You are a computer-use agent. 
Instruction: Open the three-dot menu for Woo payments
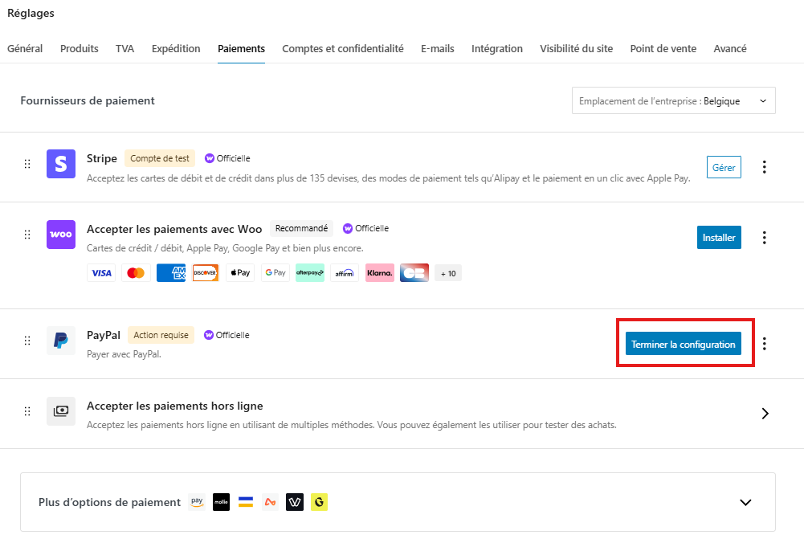coord(764,238)
